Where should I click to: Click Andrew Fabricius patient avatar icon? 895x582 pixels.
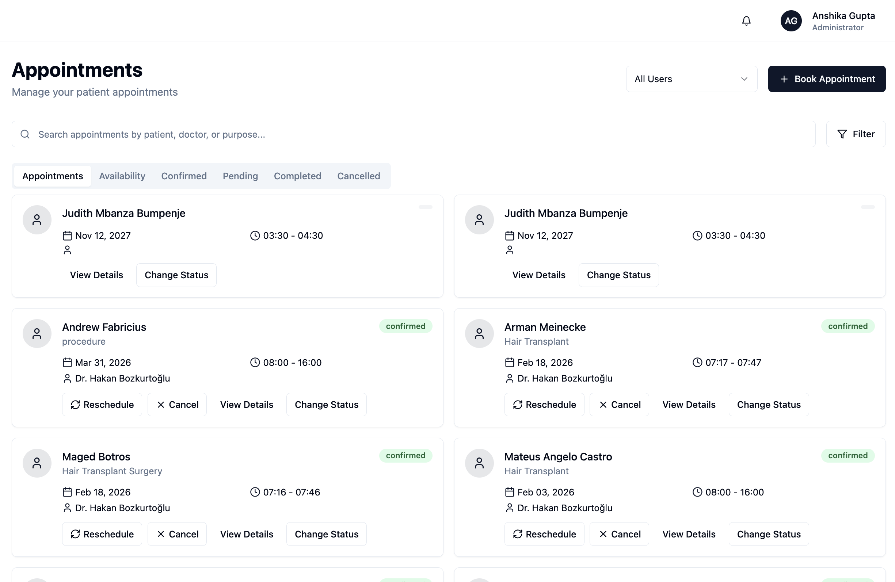[37, 333]
